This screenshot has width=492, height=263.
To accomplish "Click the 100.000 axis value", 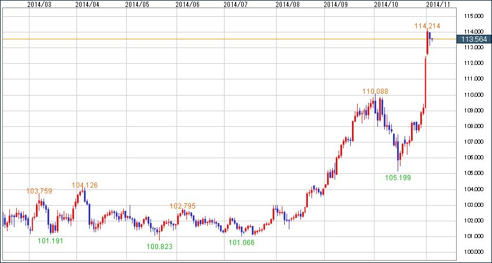I will 474,253.
